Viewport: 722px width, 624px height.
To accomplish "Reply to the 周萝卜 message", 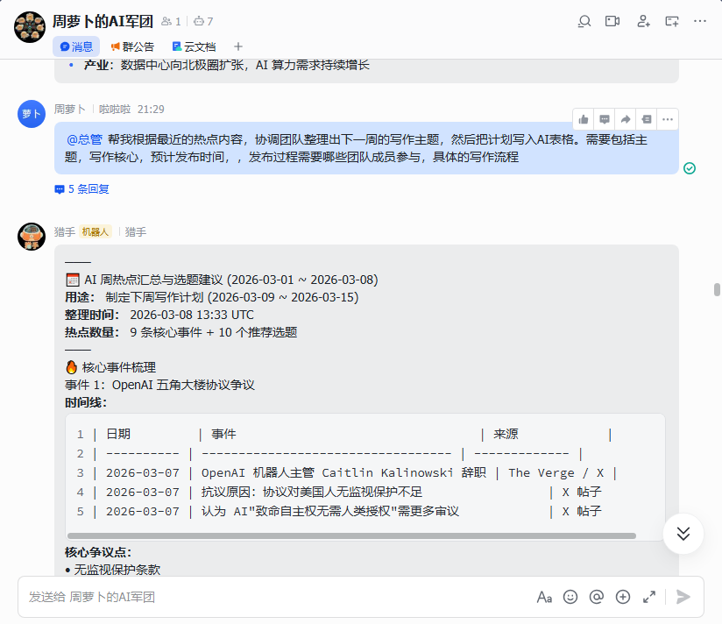I will [605, 120].
